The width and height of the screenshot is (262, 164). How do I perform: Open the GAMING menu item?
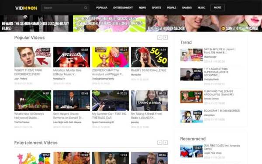coord(187,8)
